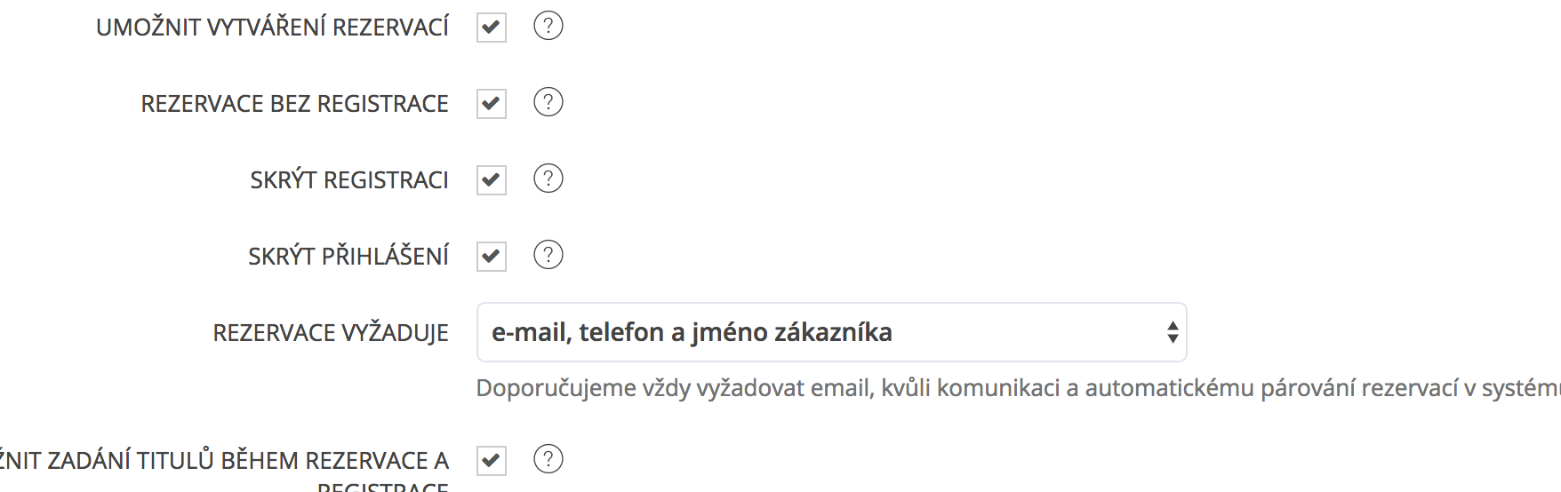The width and height of the screenshot is (1561, 492).
Task: Select the Rezervace bez registrace label text
Action: [294, 104]
